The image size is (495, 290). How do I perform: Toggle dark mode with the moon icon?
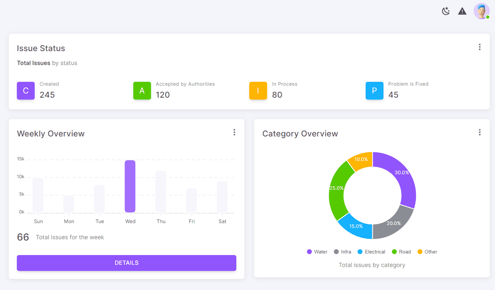tap(446, 11)
